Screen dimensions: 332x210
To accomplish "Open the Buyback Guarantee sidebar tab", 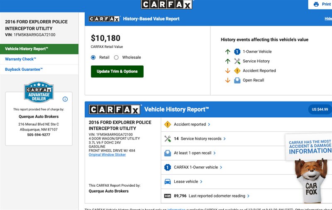I will point(24,69).
